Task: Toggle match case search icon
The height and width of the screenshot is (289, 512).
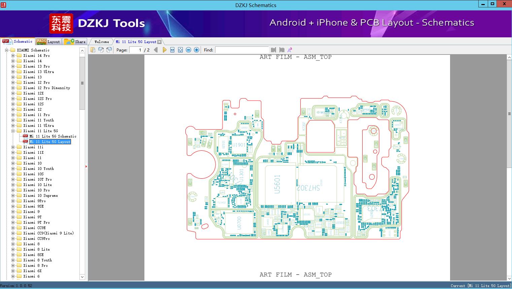Action: pyautogui.click(x=289, y=50)
